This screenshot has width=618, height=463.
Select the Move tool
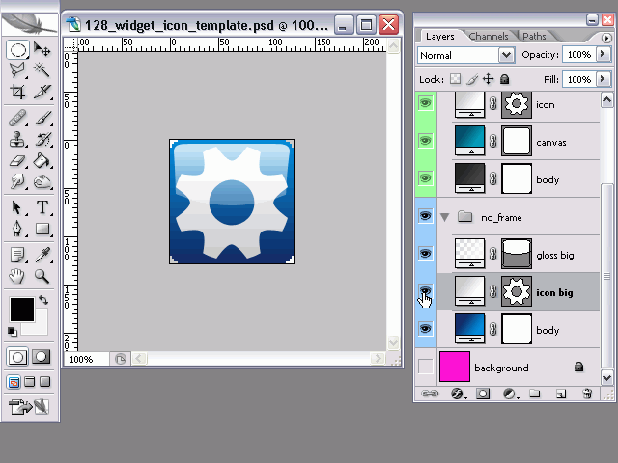tap(42, 49)
